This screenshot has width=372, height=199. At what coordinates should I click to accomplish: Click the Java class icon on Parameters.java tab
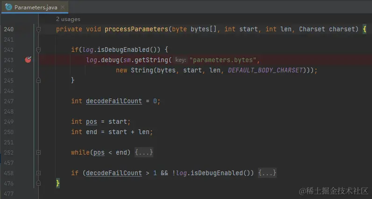[x=8, y=7]
